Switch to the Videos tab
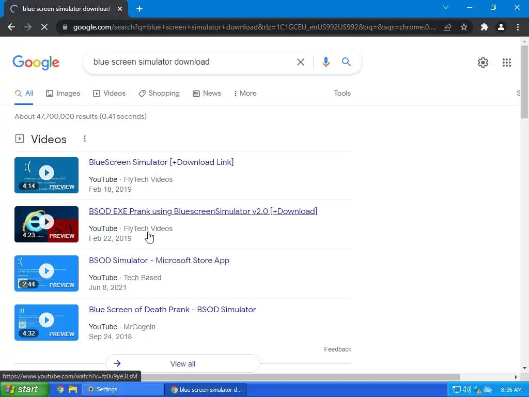Viewport: 529px width, 397px height. pyautogui.click(x=110, y=94)
